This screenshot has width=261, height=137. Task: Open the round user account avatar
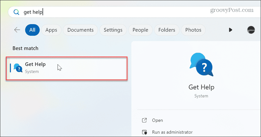251,30
